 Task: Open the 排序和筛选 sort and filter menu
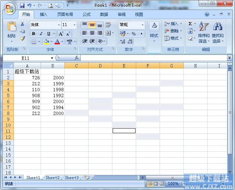click(204, 32)
